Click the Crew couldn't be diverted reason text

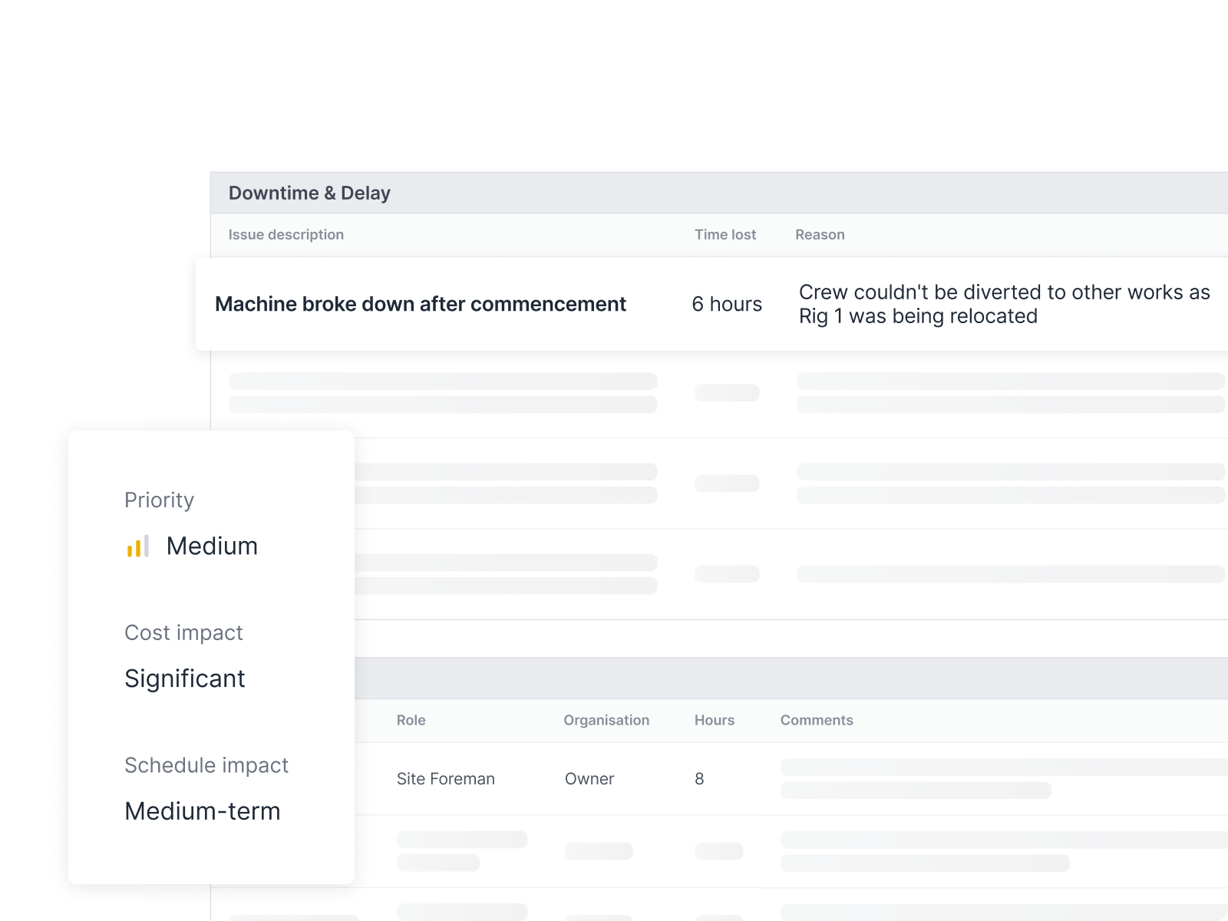[x=1005, y=304]
